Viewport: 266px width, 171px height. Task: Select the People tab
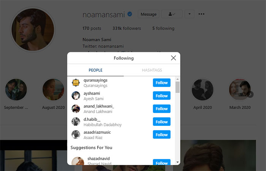coord(95,70)
